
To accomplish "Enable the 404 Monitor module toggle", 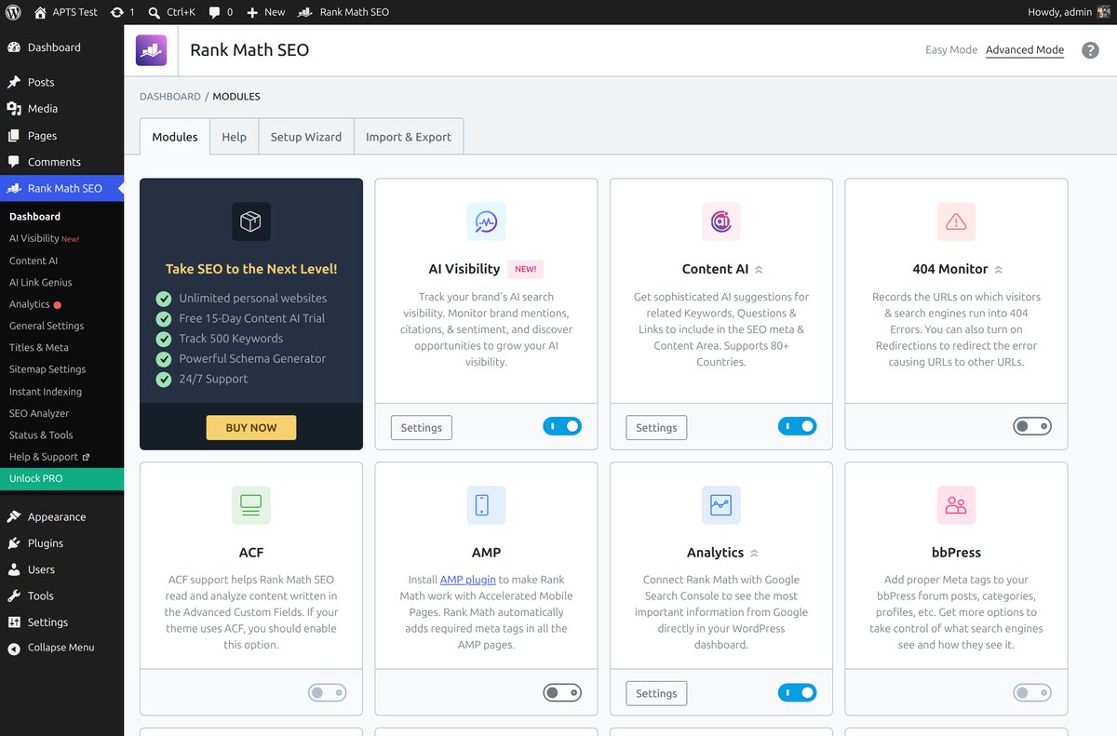I will pos(1032,426).
